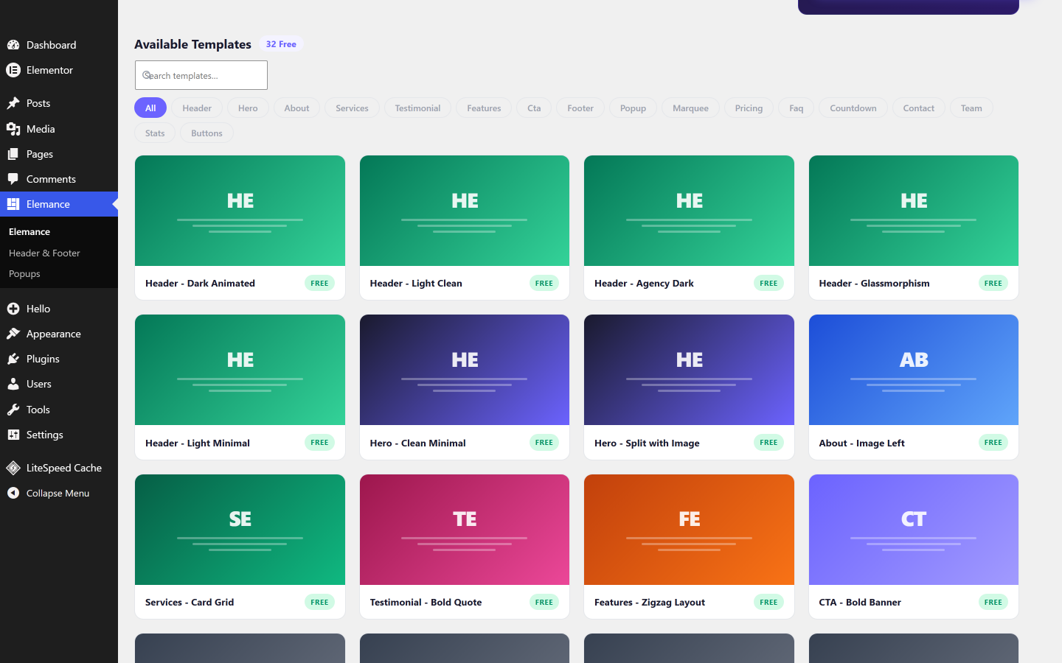Filter templates by Team
Image resolution: width=1062 pixels, height=663 pixels.
point(971,108)
